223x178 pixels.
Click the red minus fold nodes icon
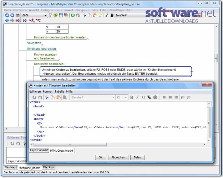25,21
